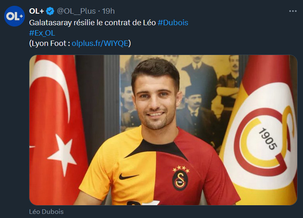Click the Nike swoosh on the jersey
Image resolution: width=303 pixels, height=218 pixels.
[128, 176]
